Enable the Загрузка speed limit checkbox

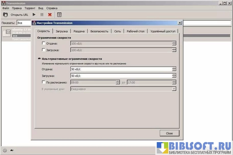44,50
